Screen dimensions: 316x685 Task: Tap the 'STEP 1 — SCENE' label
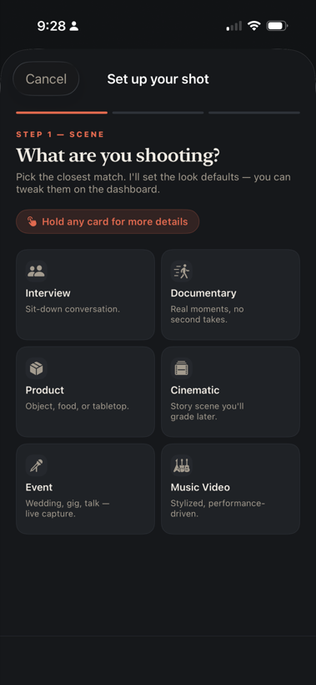pos(60,134)
